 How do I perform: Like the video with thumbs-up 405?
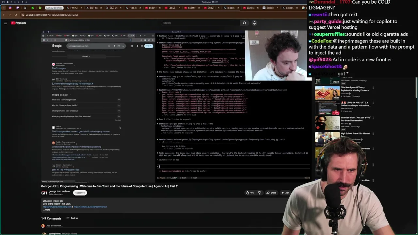(x=250, y=193)
